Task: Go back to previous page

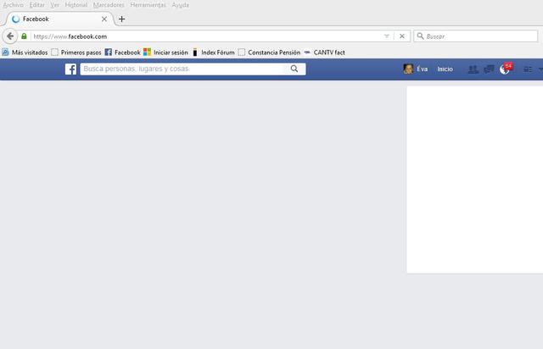Action: pyautogui.click(x=10, y=36)
